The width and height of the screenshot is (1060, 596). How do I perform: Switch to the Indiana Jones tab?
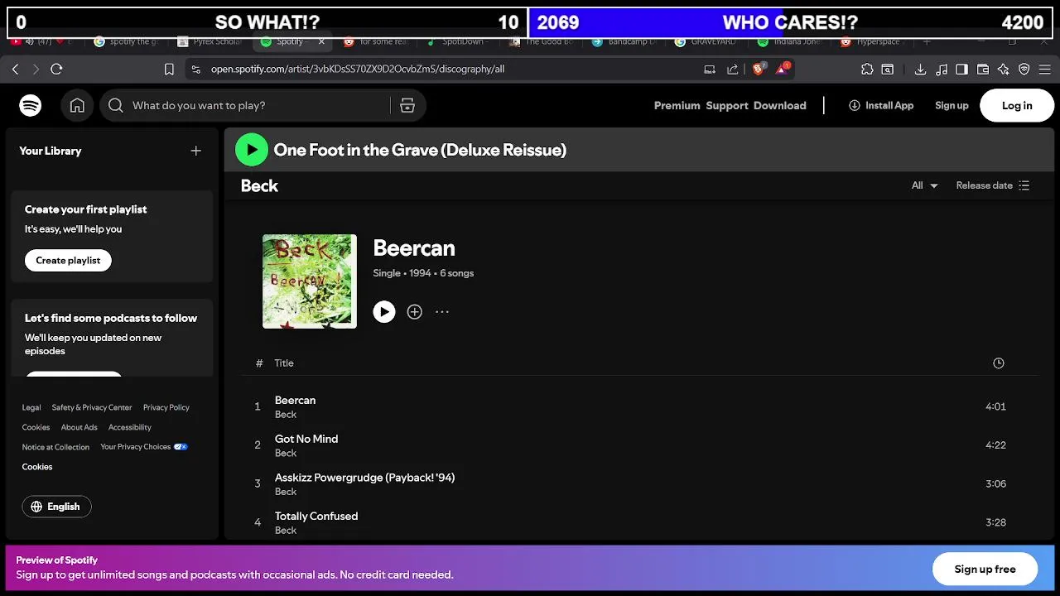(790, 41)
